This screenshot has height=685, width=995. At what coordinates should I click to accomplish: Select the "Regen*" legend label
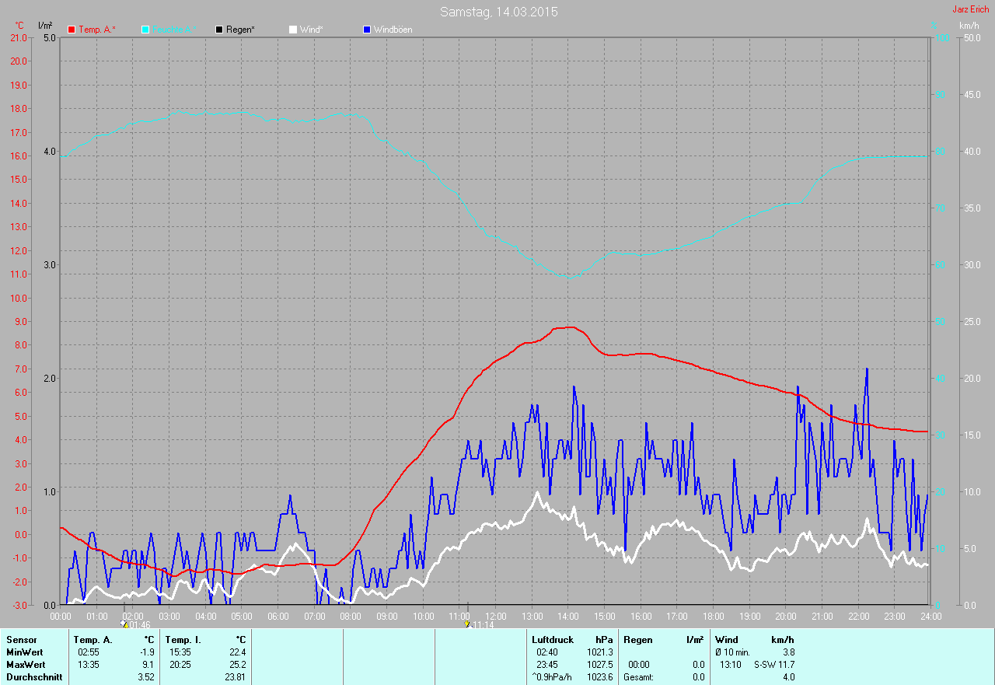(241, 30)
